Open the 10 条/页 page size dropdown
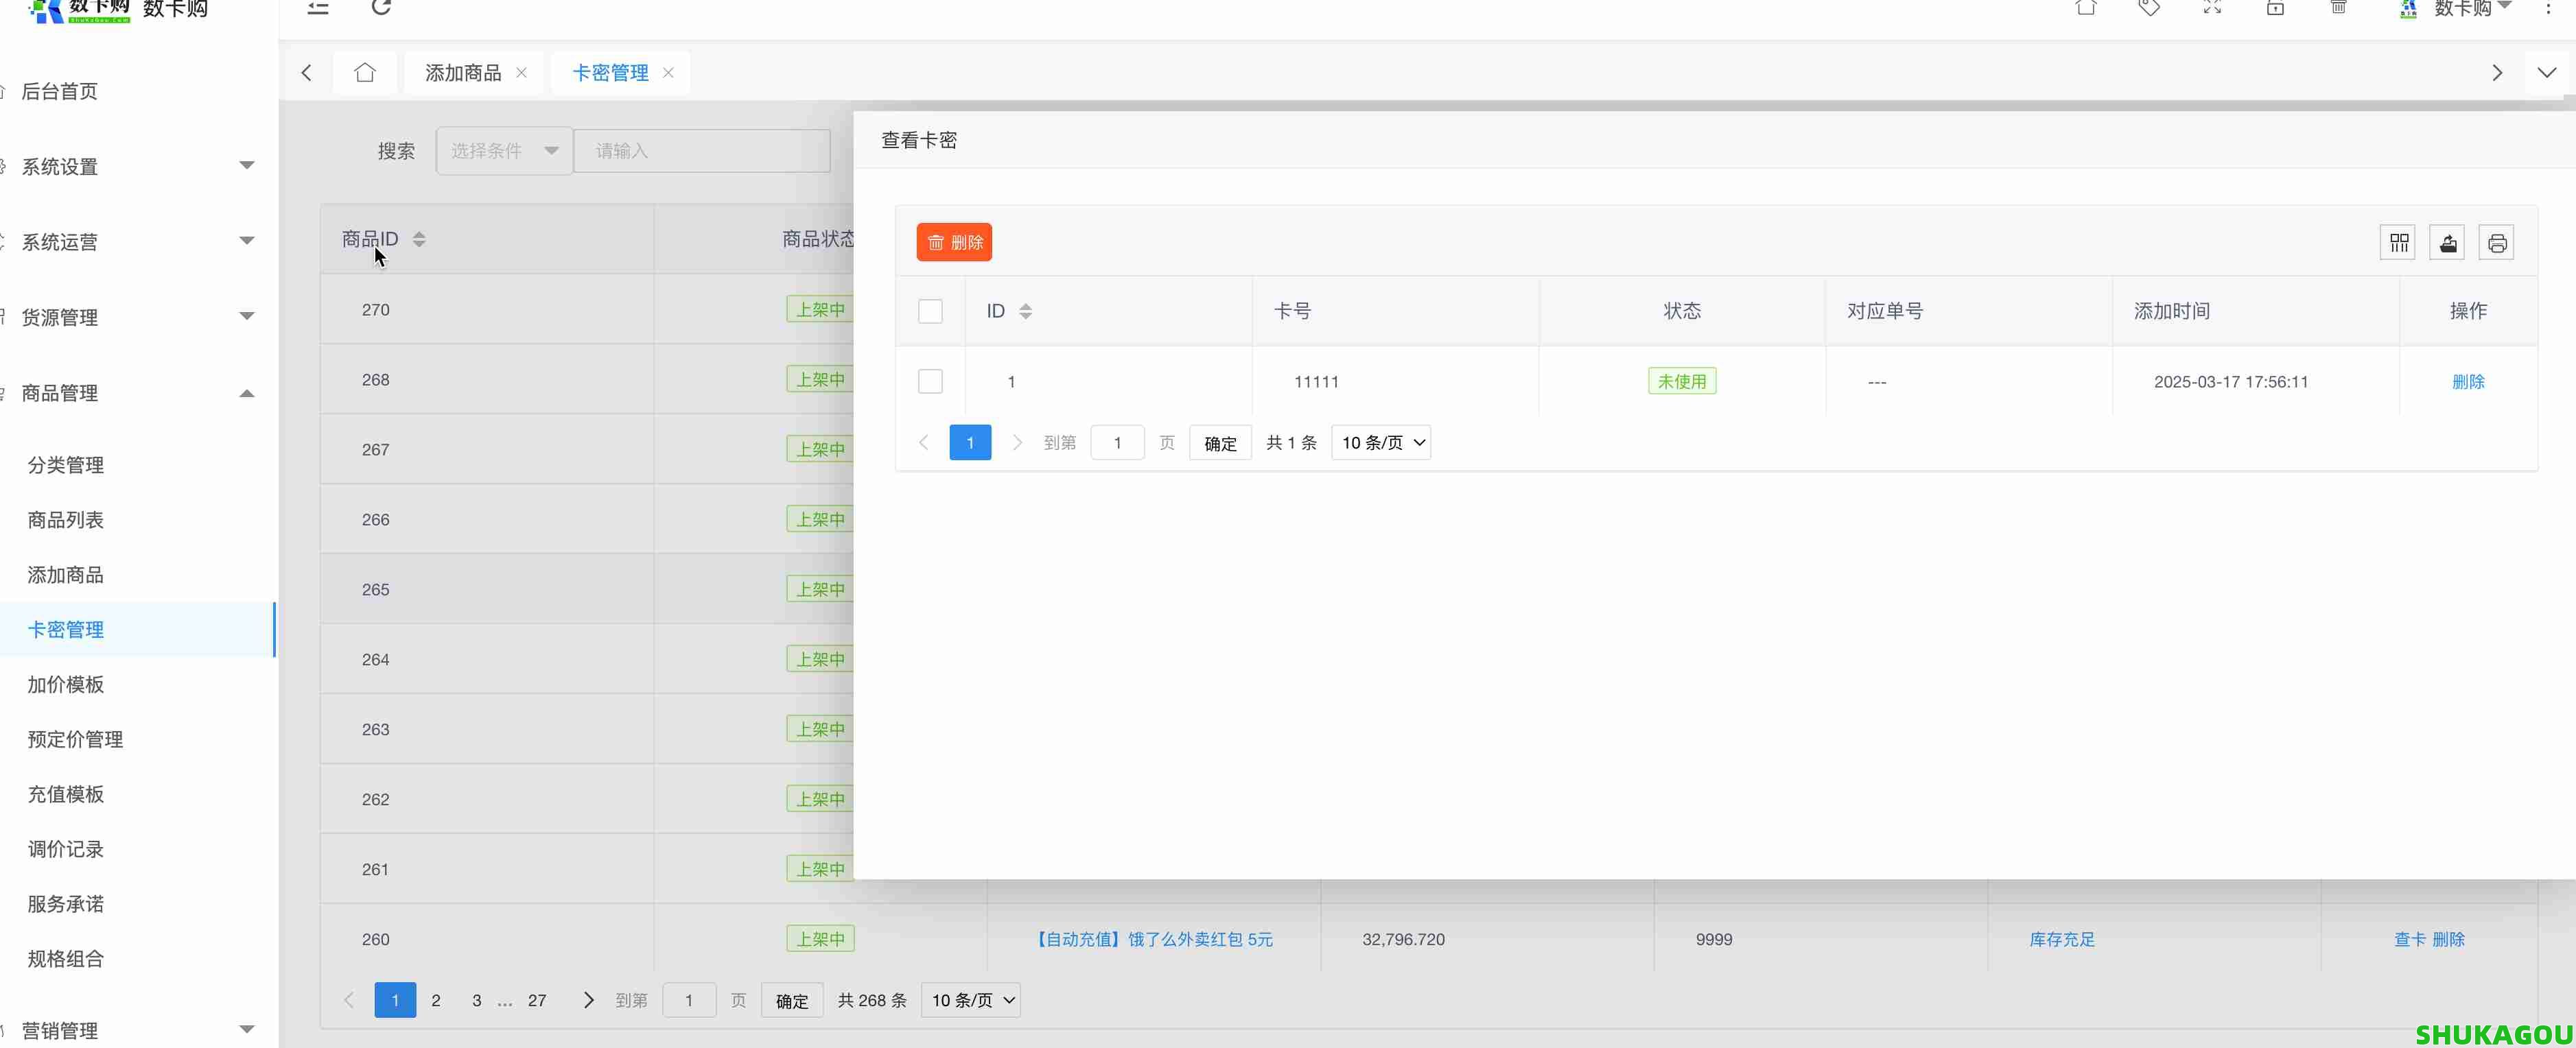Viewport: 2576px width, 1048px height. (x=1381, y=442)
